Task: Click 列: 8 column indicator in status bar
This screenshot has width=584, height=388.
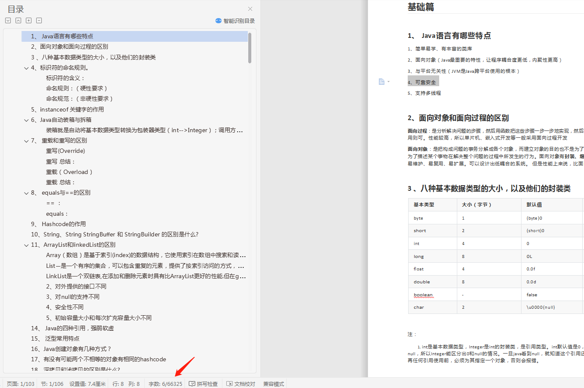Action: click(x=134, y=384)
